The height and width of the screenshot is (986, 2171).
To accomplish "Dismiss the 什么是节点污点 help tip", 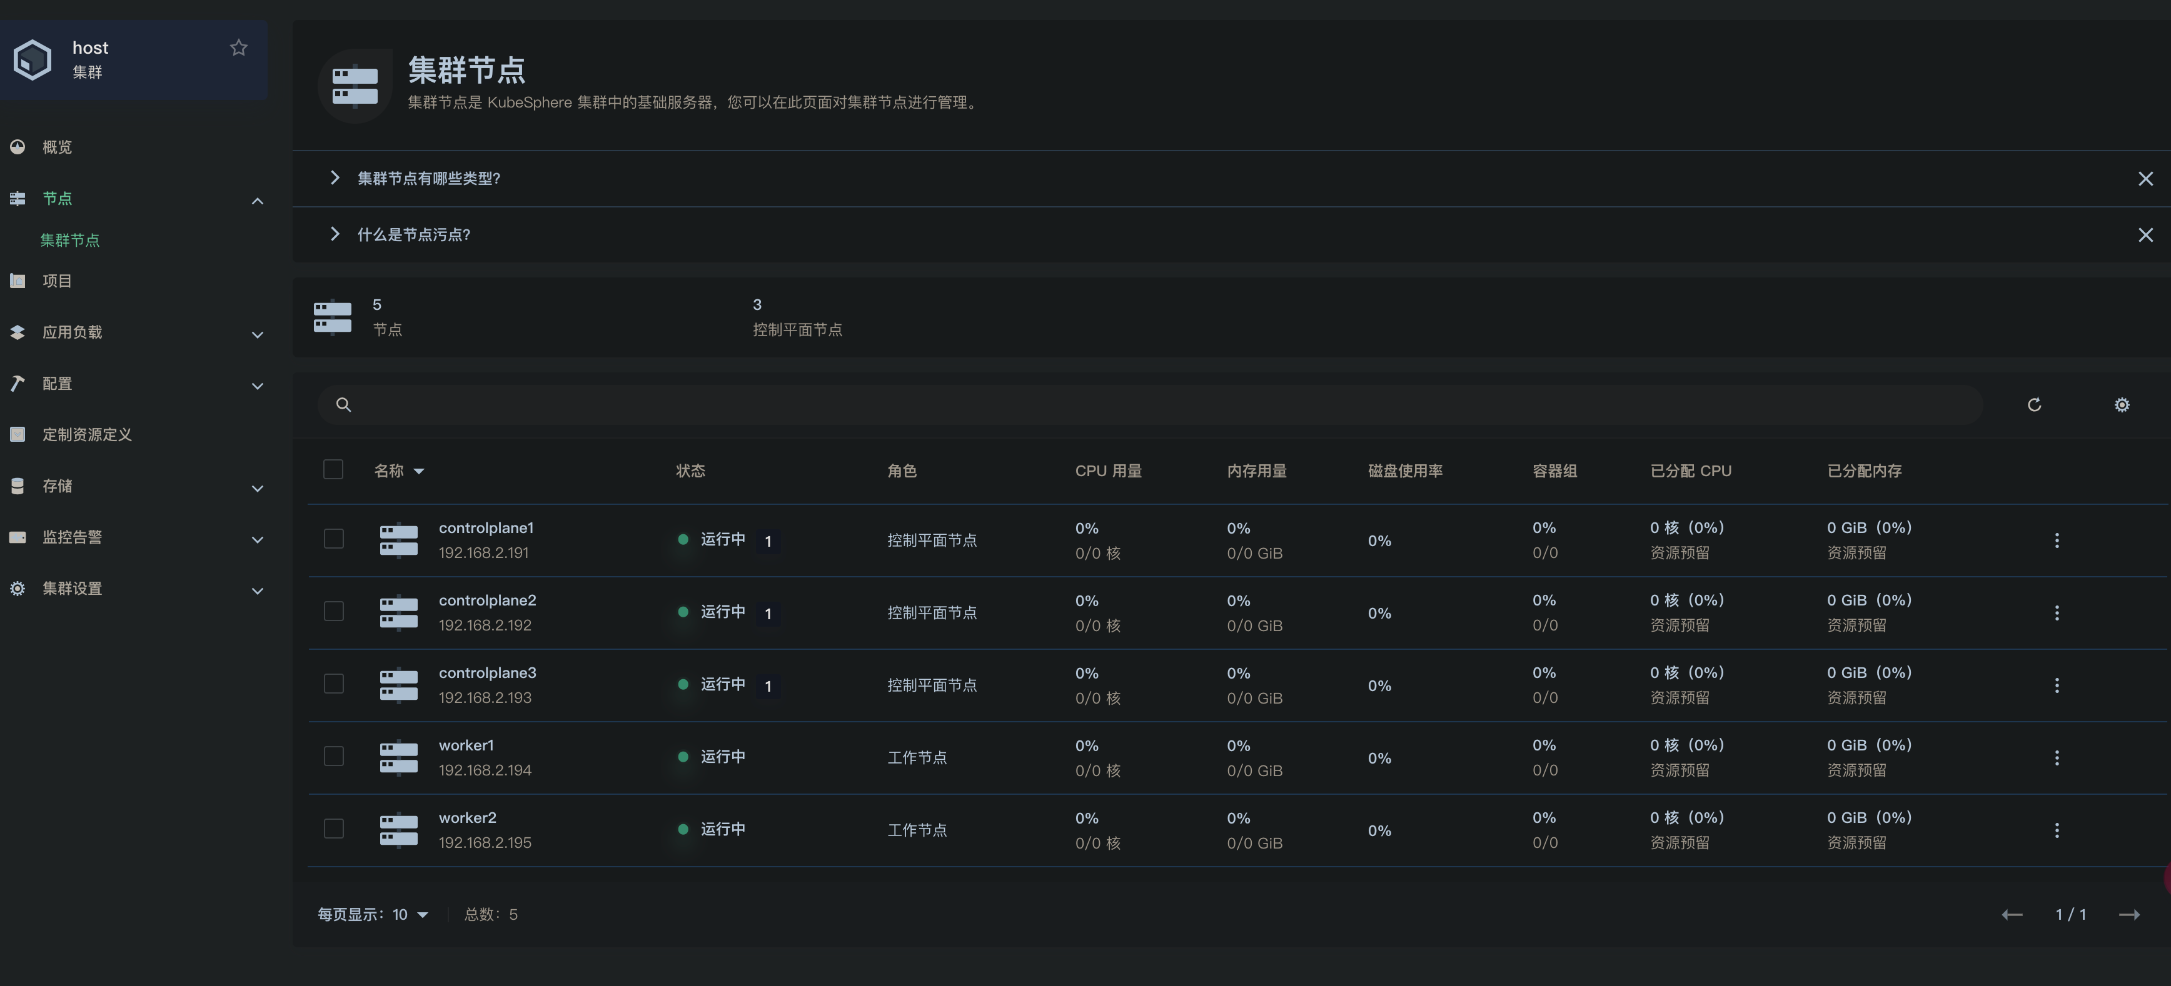I will pyautogui.click(x=2146, y=235).
